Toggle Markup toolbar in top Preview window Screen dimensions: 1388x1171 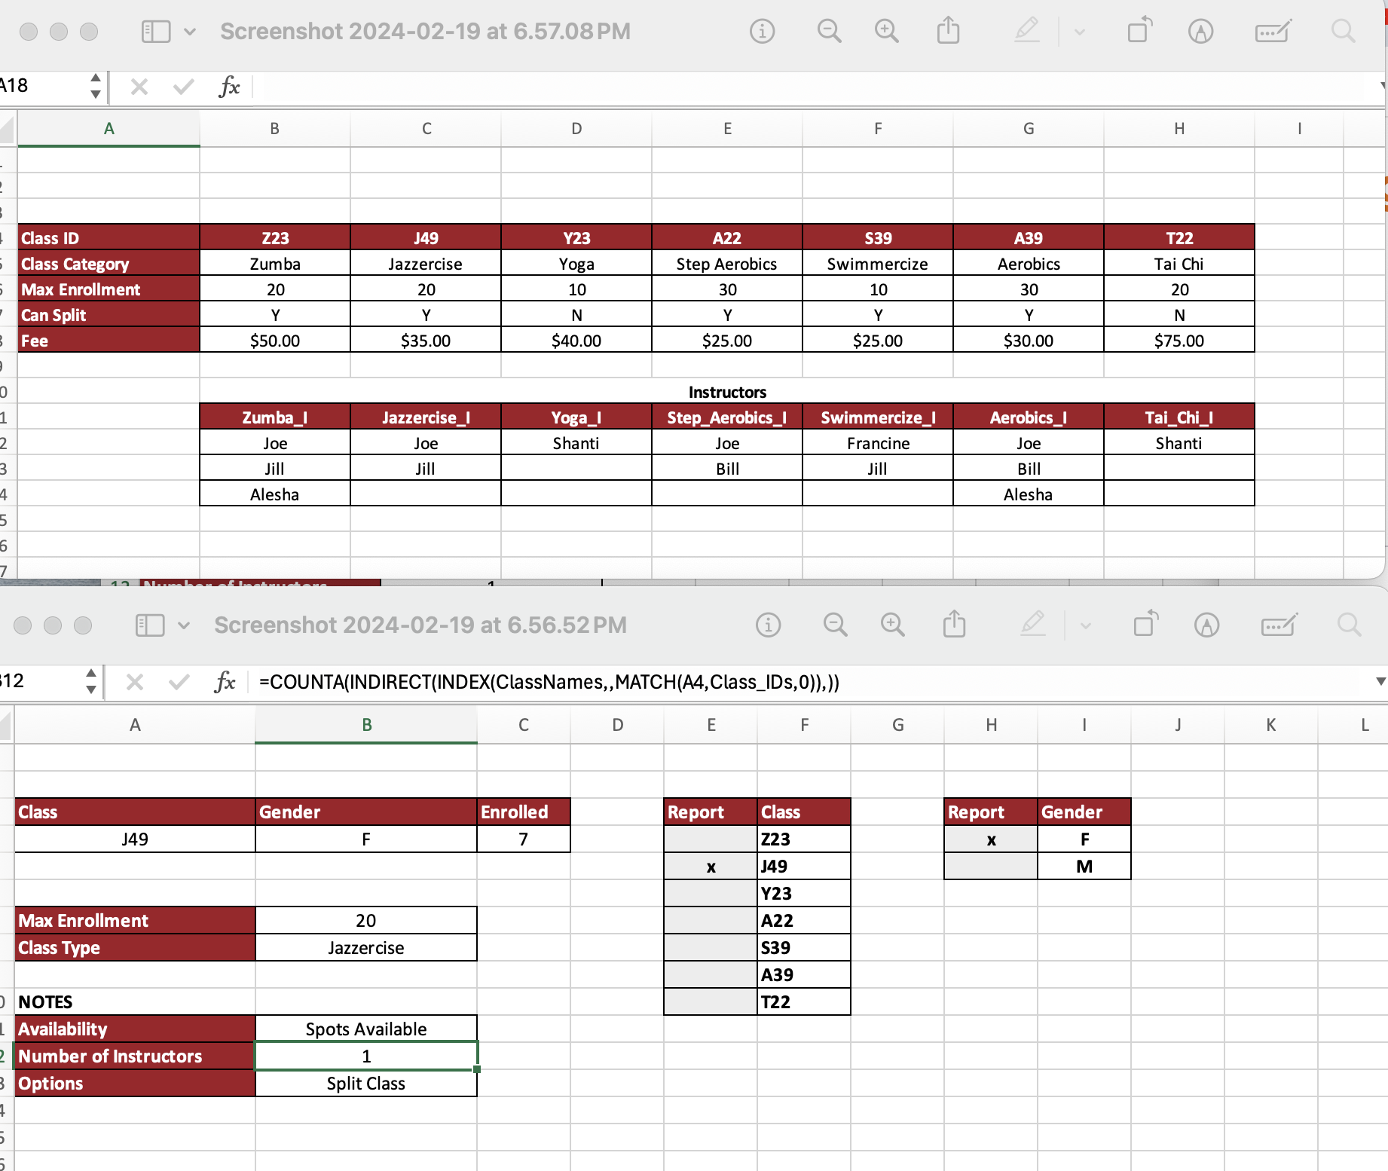(1200, 32)
